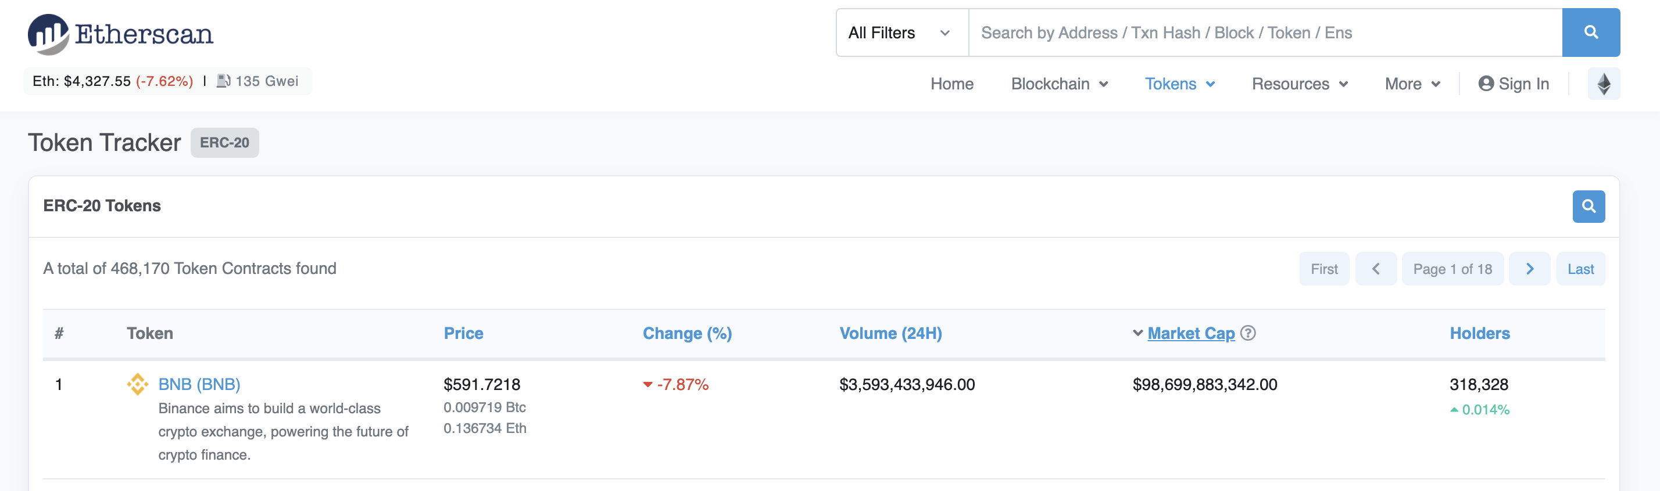Go to the Home menu item
The width and height of the screenshot is (1660, 491).
952,84
